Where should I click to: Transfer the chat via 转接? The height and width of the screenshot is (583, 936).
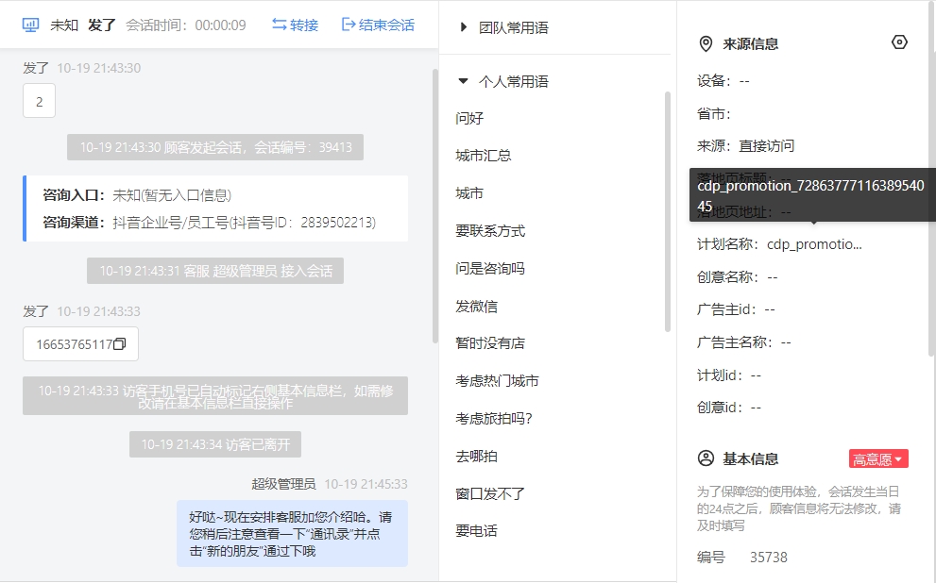295,25
